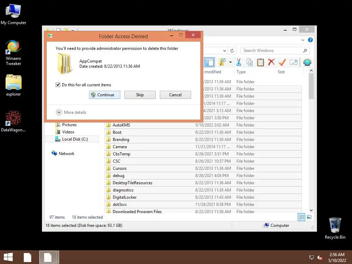The height and width of the screenshot is (264, 352).
Task: Open Help via blue question mark
Action: point(310,40)
